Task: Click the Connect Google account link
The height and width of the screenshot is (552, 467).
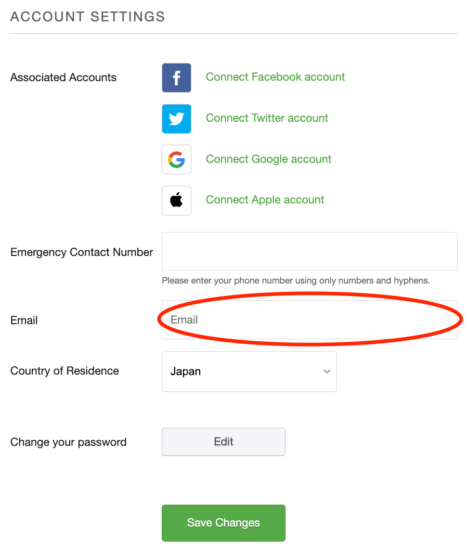Action: (x=268, y=159)
